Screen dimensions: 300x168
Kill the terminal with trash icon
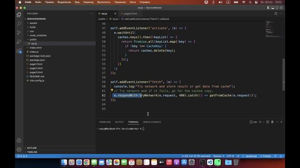(272, 122)
